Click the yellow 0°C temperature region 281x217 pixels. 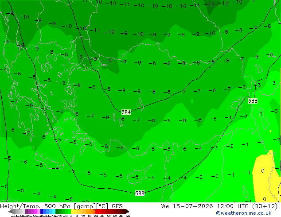[263, 177]
